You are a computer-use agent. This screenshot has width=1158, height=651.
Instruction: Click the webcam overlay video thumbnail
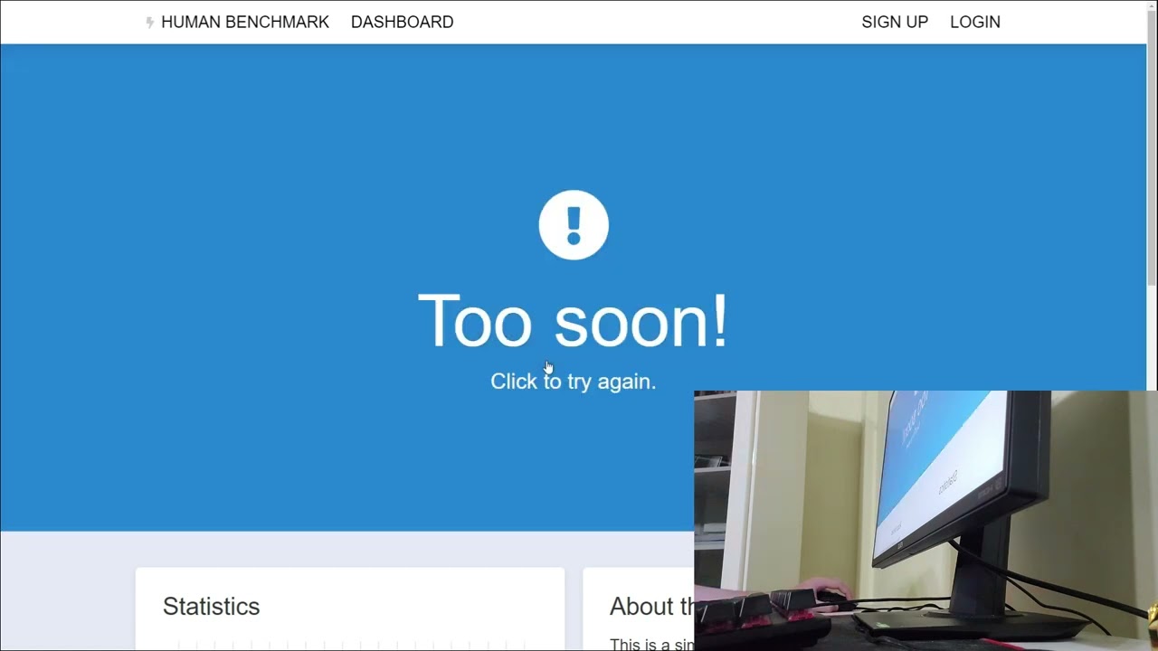click(x=925, y=521)
